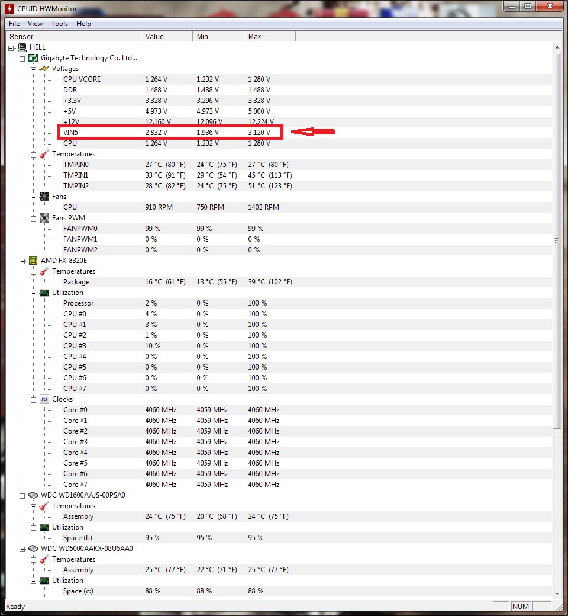
Task: Select the TMPIN1 temperature row
Action: (307, 175)
